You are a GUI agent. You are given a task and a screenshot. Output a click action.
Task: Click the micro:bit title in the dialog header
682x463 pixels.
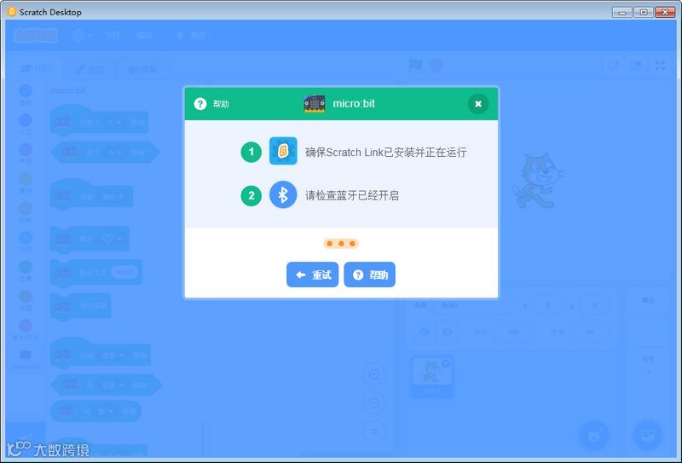[354, 103]
